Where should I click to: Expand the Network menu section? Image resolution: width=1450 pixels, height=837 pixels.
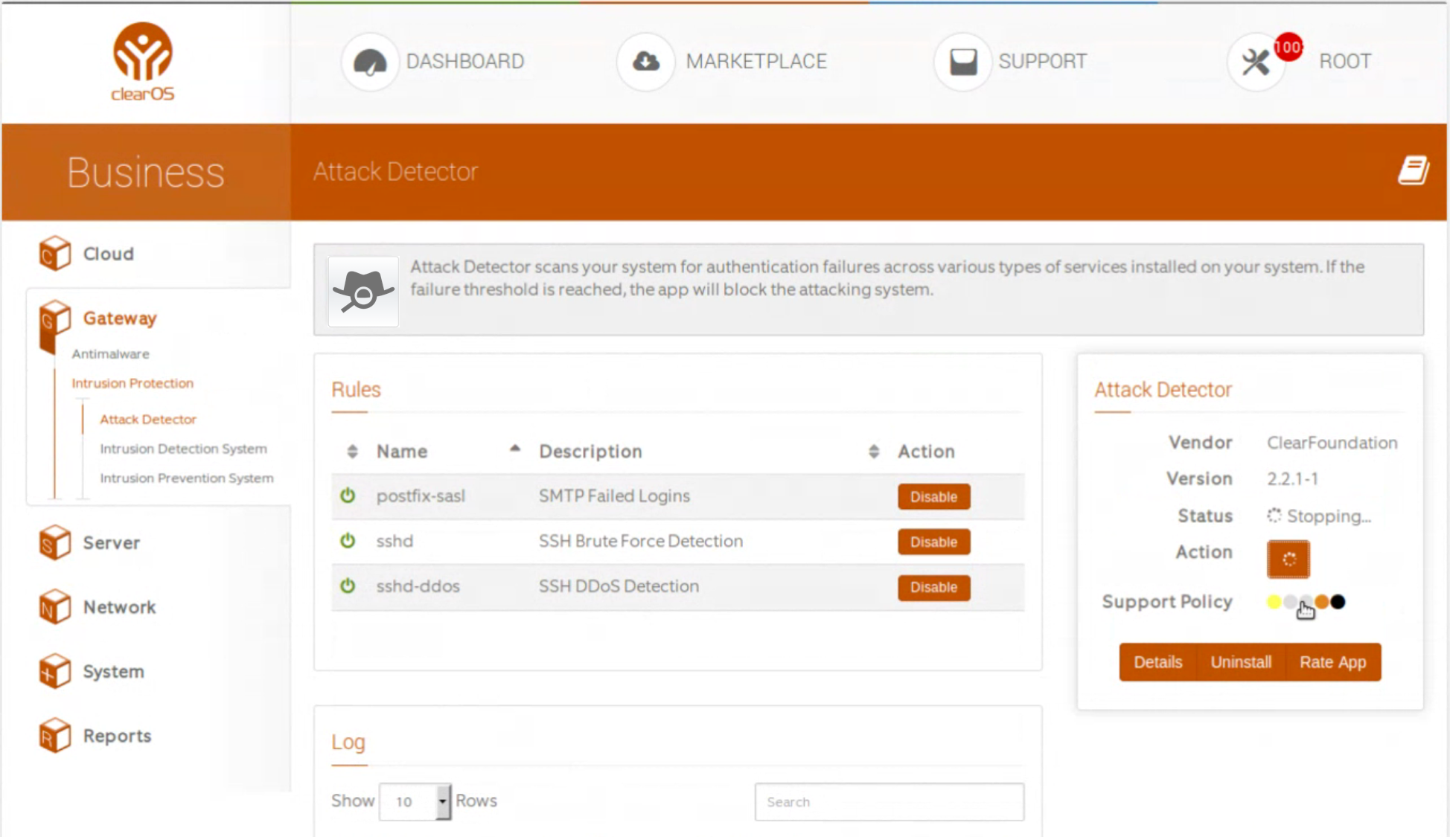pos(120,607)
